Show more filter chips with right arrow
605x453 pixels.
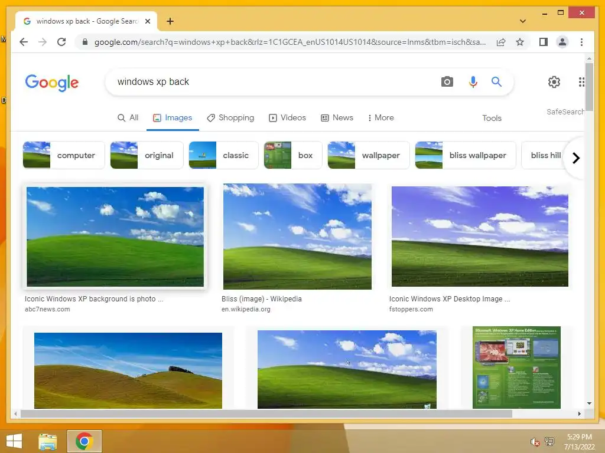575,158
